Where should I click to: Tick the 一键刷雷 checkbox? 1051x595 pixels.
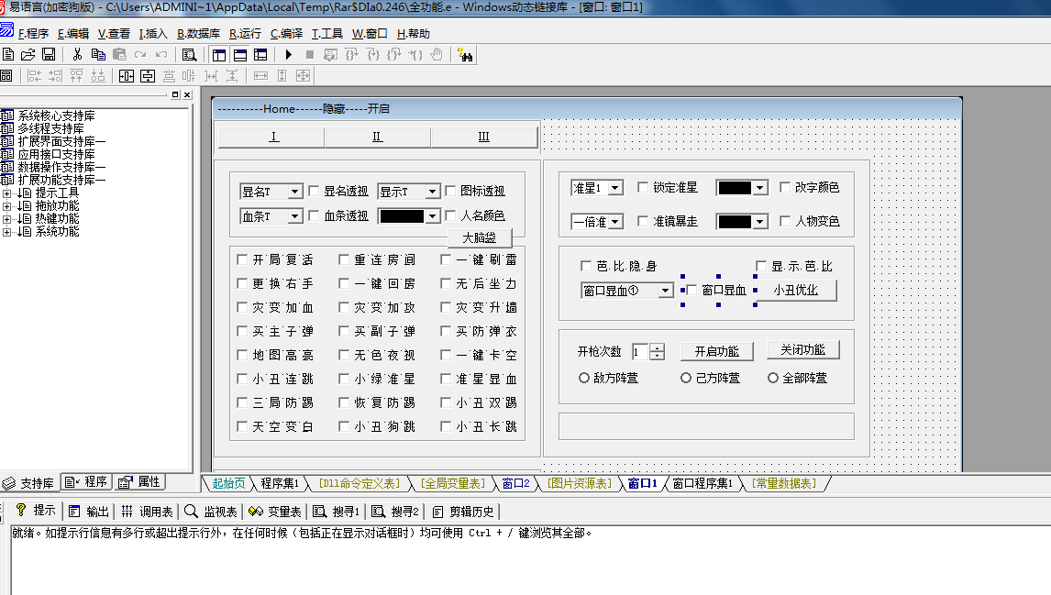tap(446, 259)
